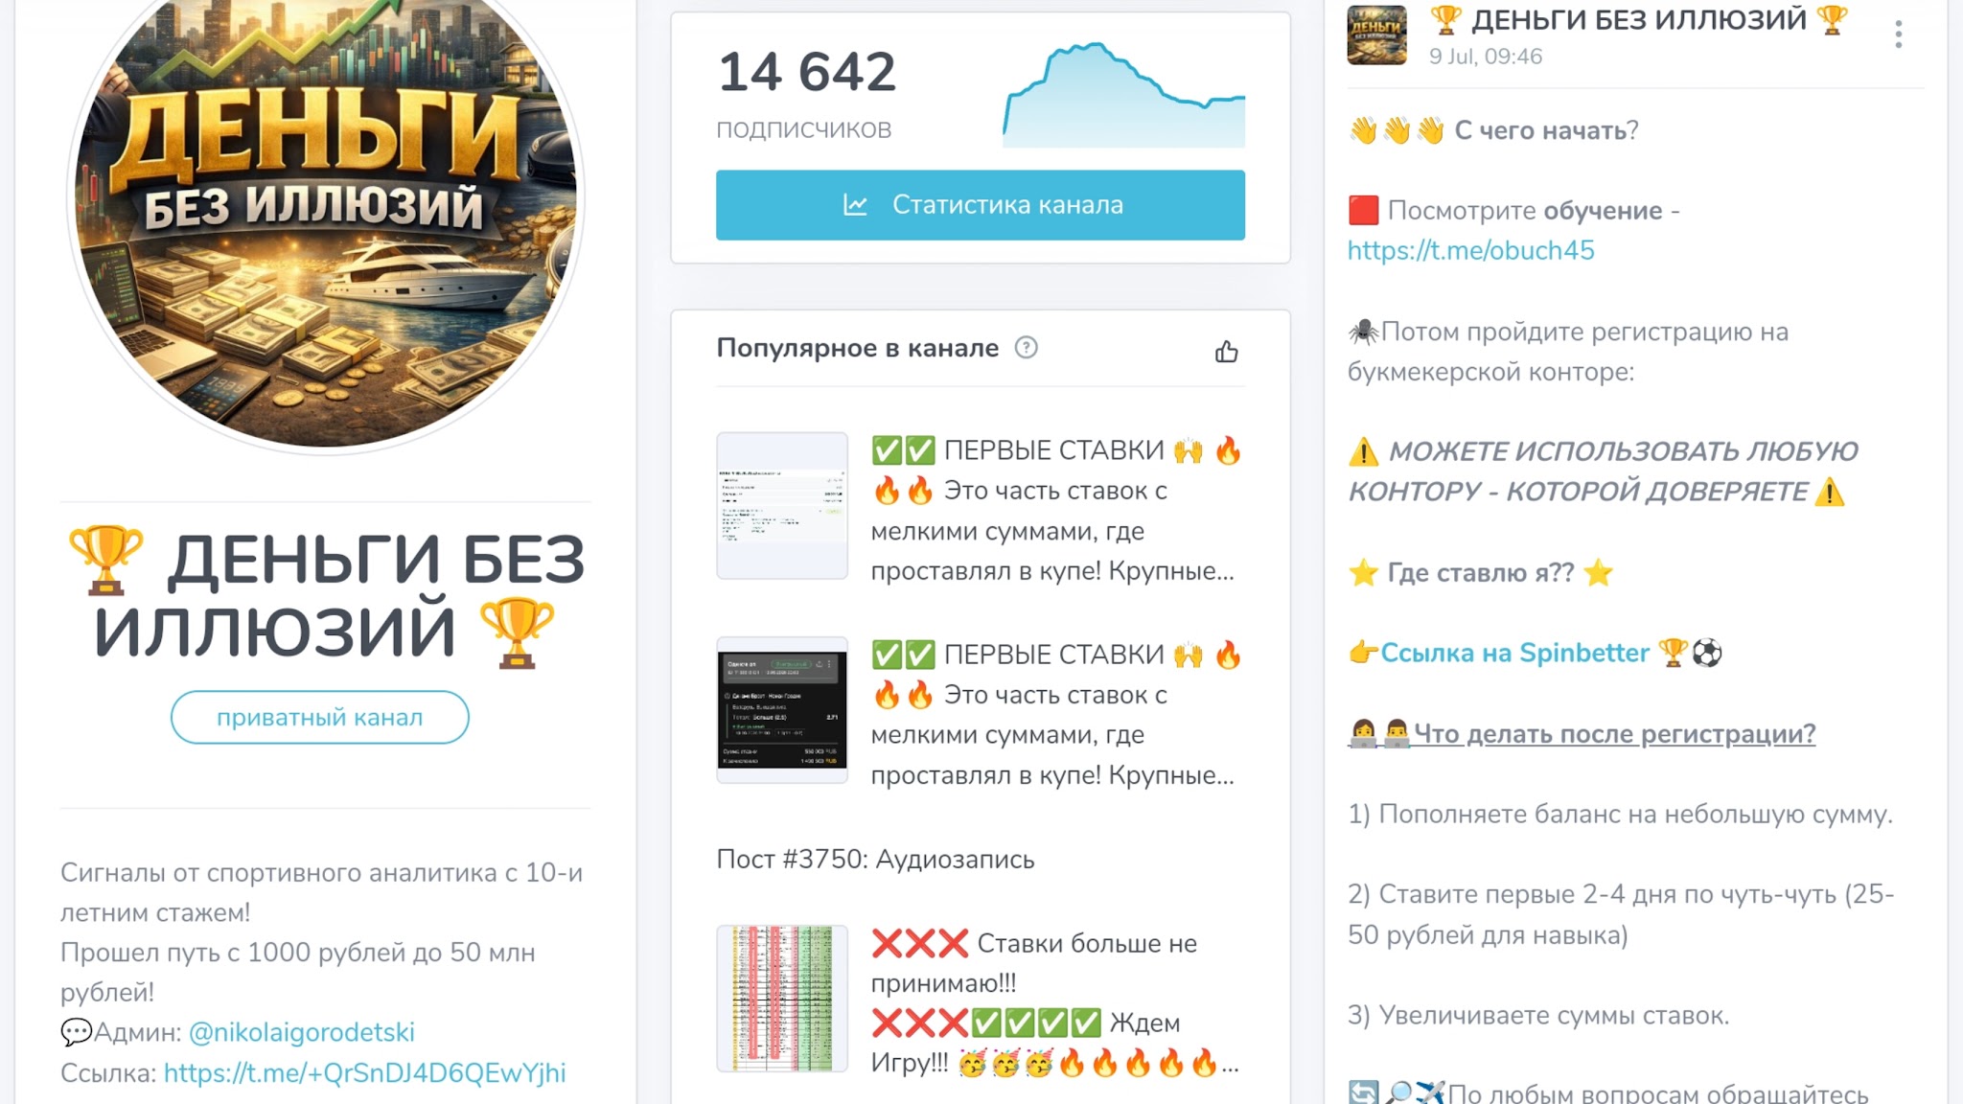
Task: Click the Ставите первые 2-4 дня step
Action: click(x=1620, y=914)
